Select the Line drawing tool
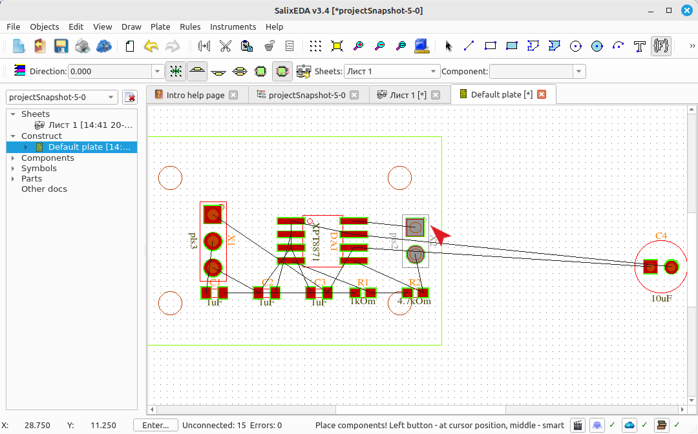 (469, 46)
